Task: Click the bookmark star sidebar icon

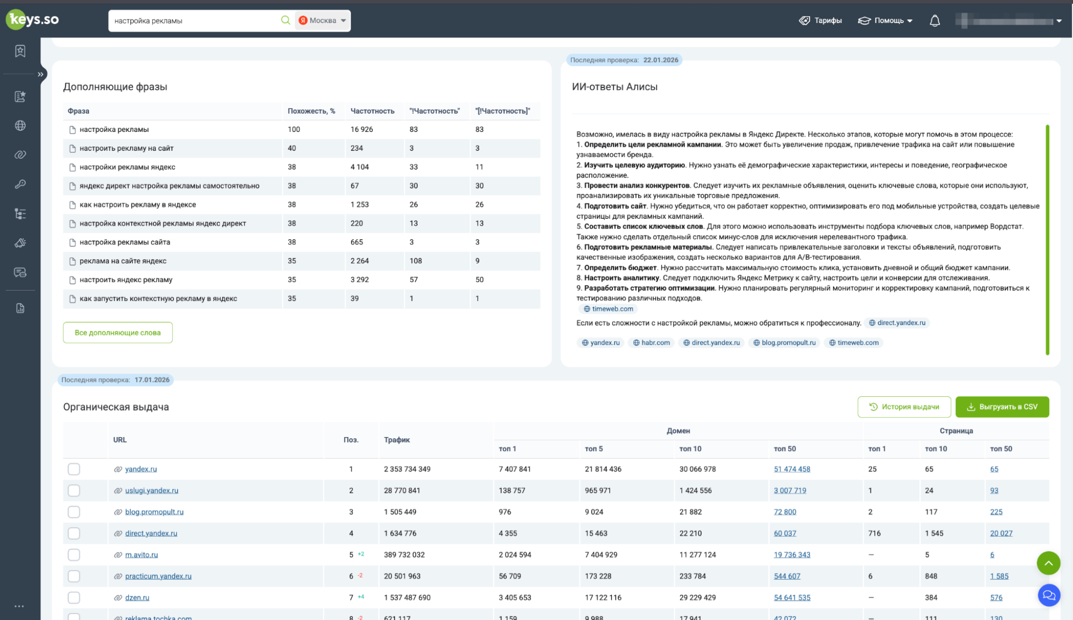Action: click(20, 51)
